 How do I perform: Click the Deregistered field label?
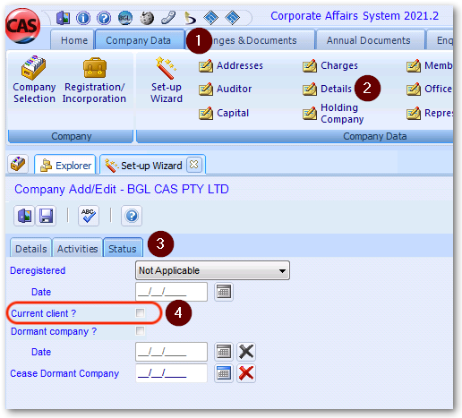pyautogui.click(x=38, y=270)
